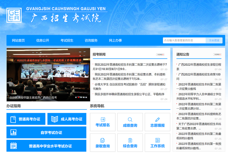Viewport: 228px width, 153px height.
Task: Open notice 本科提前批艺术本二批第四次征集
Action: [199, 116]
